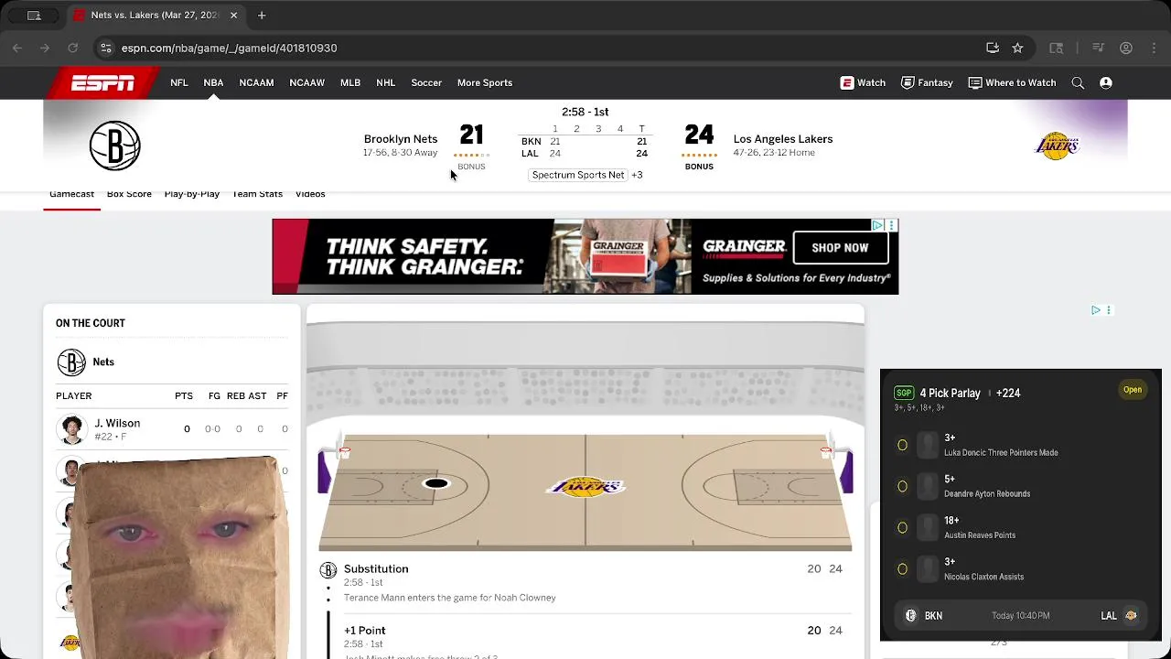1171x659 pixels.
Task: Click the side panel search icon in toolbar
Action: [1057, 48]
